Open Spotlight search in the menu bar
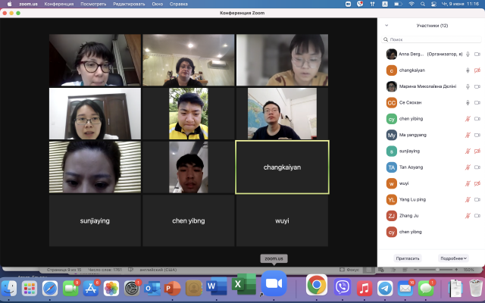Image resolution: width=485 pixels, height=303 pixels. point(423,4)
